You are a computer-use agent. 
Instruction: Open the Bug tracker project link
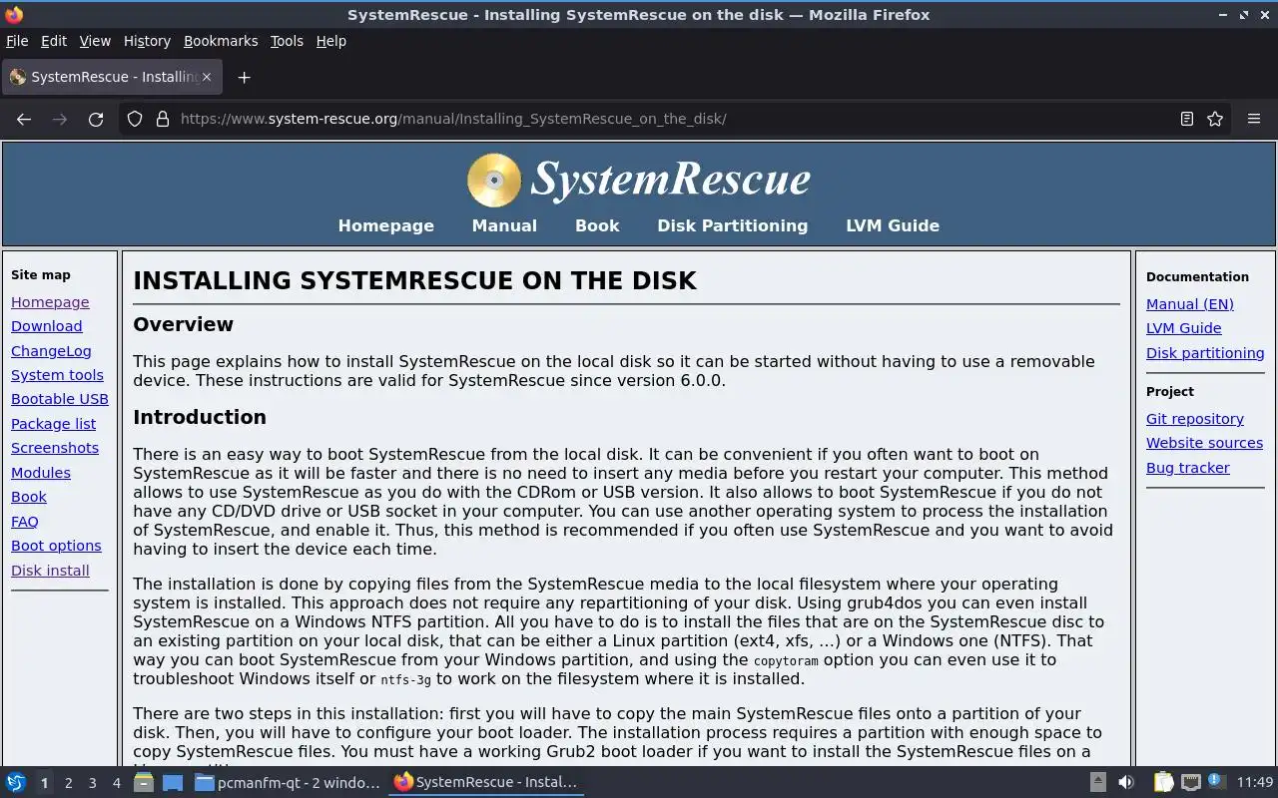pos(1188,468)
